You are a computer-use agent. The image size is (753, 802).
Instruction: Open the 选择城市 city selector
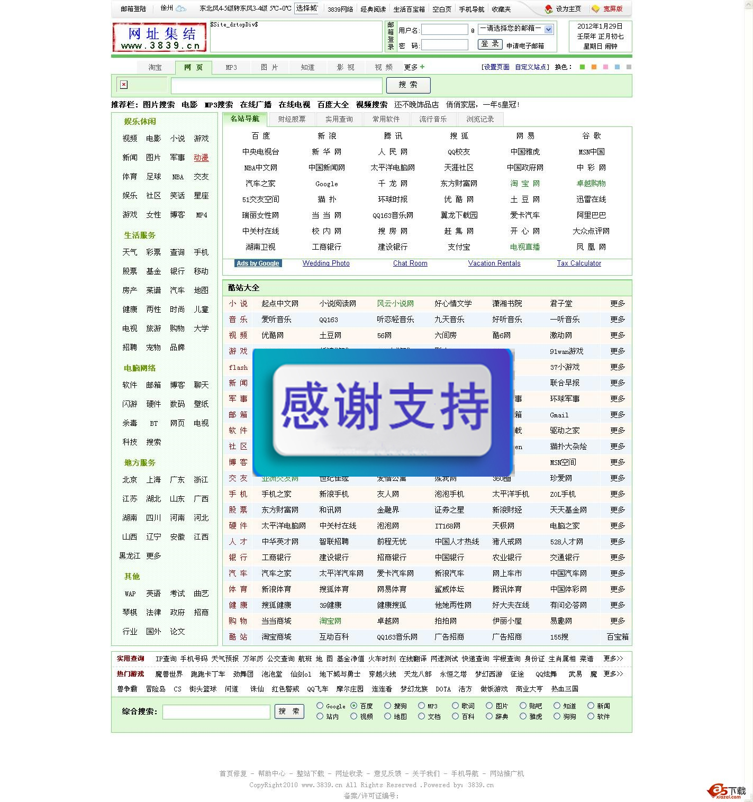click(306, 8)
